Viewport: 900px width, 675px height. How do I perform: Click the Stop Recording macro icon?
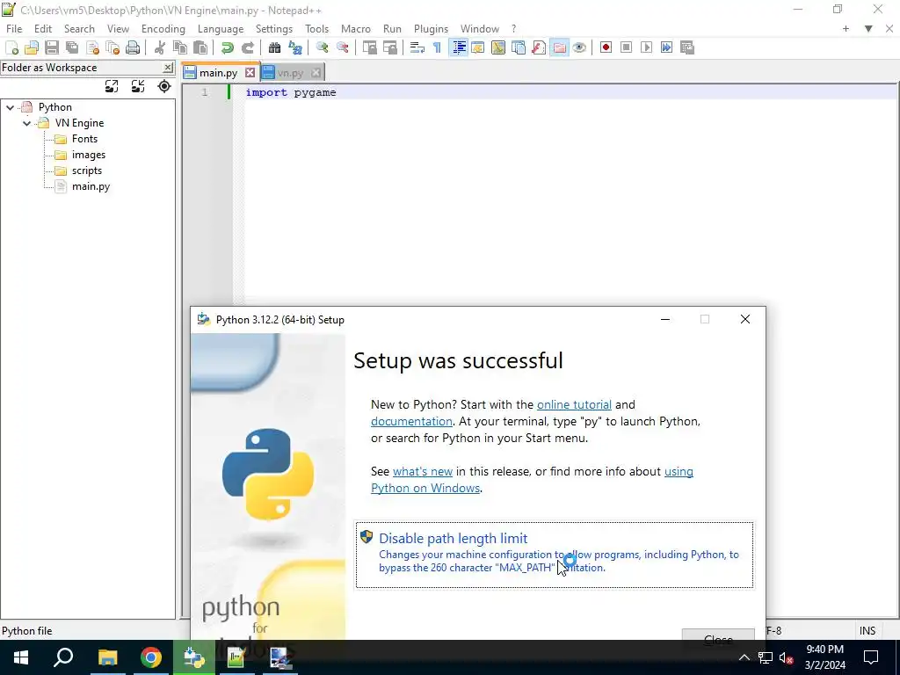pyautogui.click(x=626, y=47)
